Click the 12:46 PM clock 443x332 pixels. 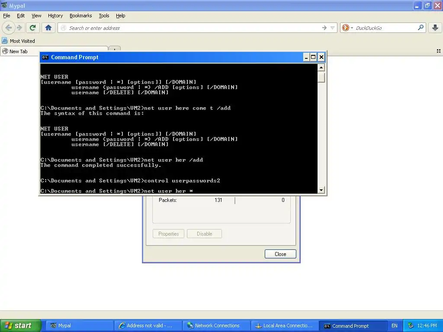(x=427, y=326)
